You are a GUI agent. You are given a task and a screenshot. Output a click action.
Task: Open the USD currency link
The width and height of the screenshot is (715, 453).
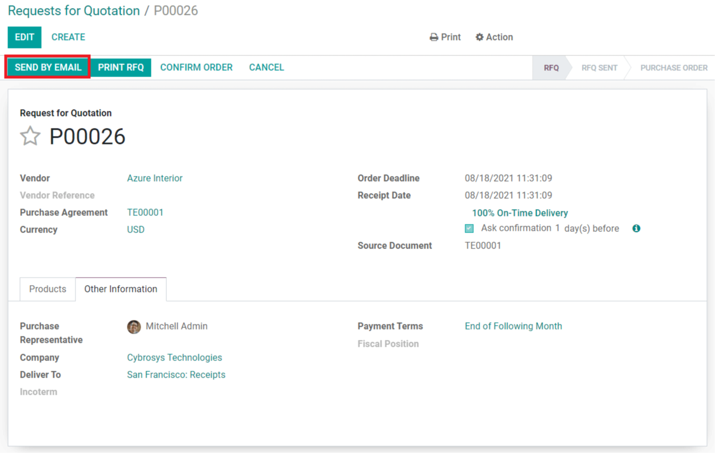[136, 230]
